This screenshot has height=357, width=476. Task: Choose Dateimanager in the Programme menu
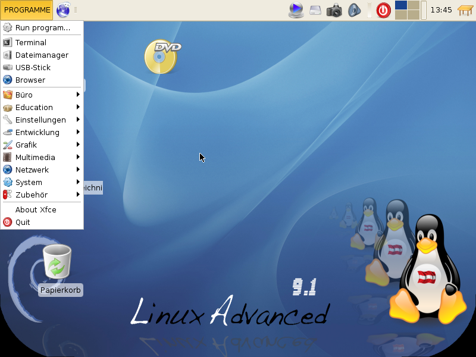tap(42, 55)
